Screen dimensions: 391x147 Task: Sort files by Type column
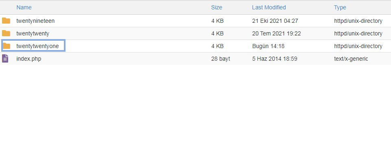pyautogui.click(x=340, y=7)
